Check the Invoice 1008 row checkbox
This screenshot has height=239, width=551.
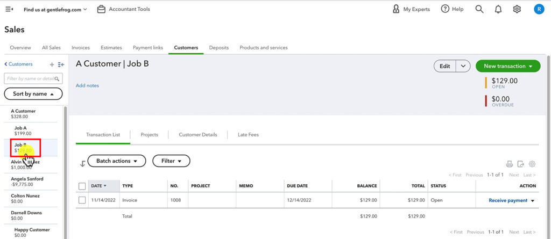82,200
